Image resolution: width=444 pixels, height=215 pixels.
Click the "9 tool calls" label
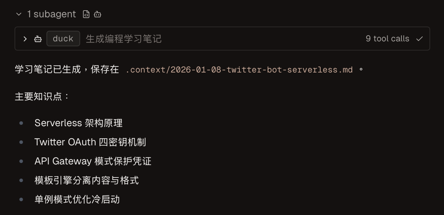point(387,39)
